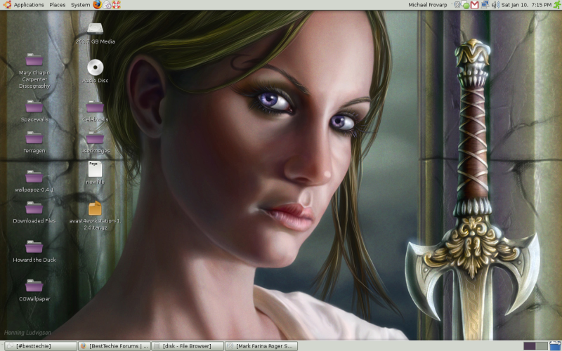Image resolution: width=562 pixels, height=351 pixels.
Task: Open the Applications menu
Action: [29, 5]
